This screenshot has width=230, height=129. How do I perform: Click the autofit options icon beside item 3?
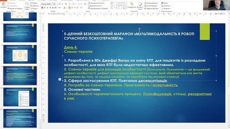(x=60, y=79)
